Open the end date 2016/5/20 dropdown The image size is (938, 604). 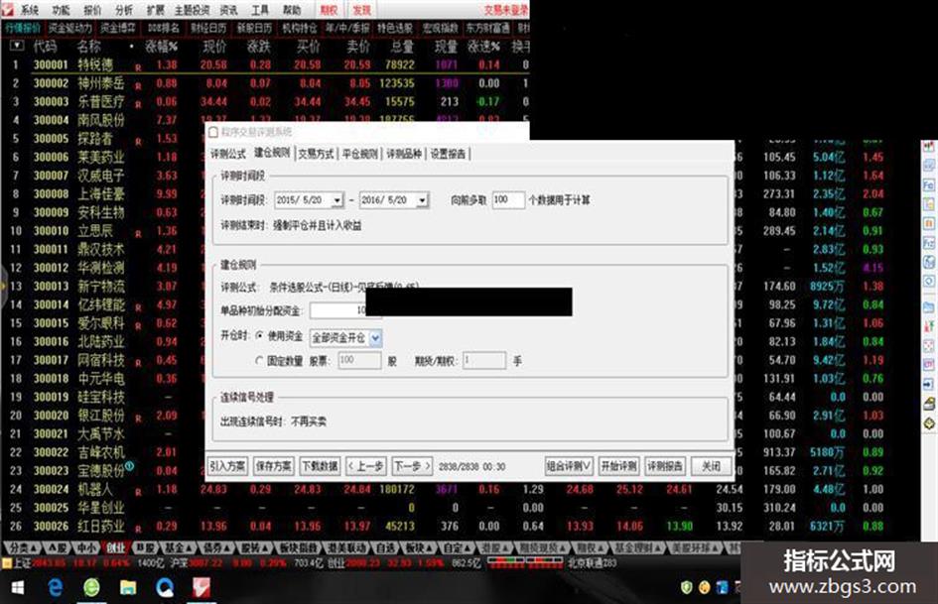pyautogui.click(x=422, y=200)
